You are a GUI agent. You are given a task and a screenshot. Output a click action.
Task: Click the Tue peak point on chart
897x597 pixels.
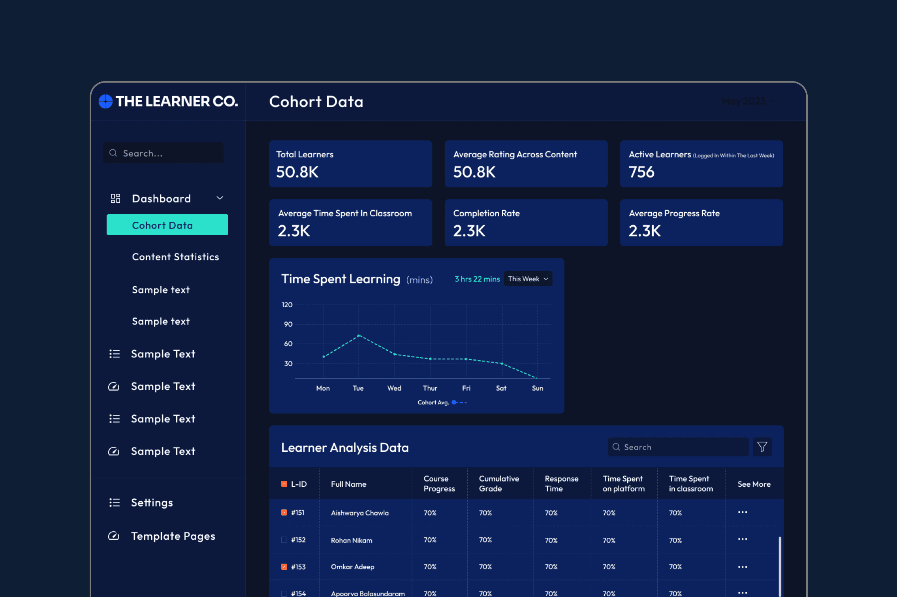coord(359,336)
